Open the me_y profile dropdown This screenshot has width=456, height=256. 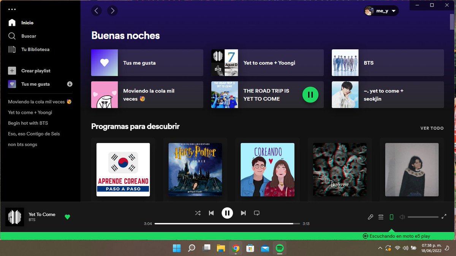point(381,11)
